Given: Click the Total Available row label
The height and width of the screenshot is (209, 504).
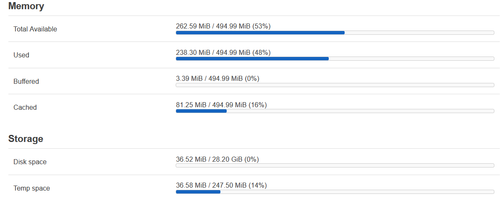Looking at the screenshot, I should (35, 29).
